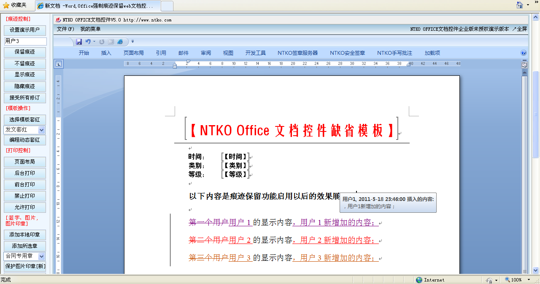Click the 编程动态套红 button
The image size is (540, 284).
click(x=25, y=140)
